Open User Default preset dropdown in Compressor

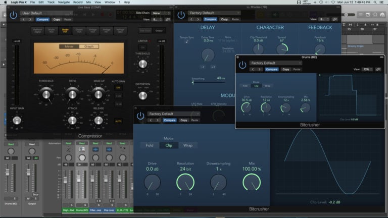pyautogui.click(x=47, y=13)
